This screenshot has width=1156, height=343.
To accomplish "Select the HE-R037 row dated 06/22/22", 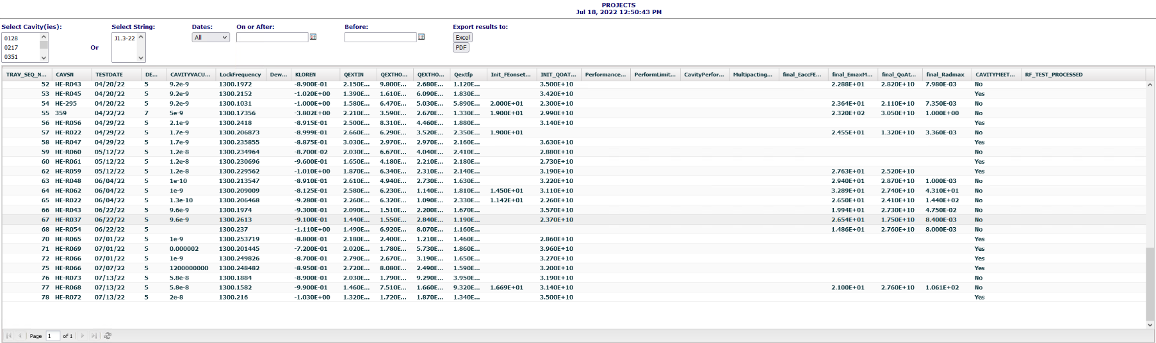I will (68, 219).
